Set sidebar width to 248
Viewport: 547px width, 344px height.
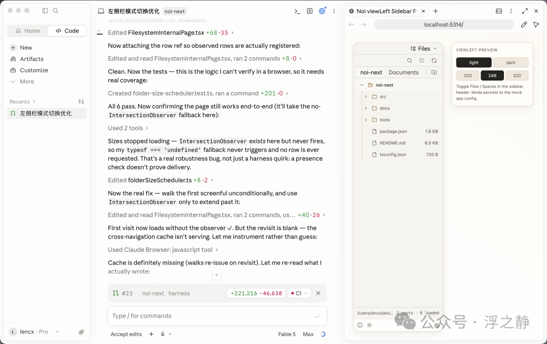point(492,75)
